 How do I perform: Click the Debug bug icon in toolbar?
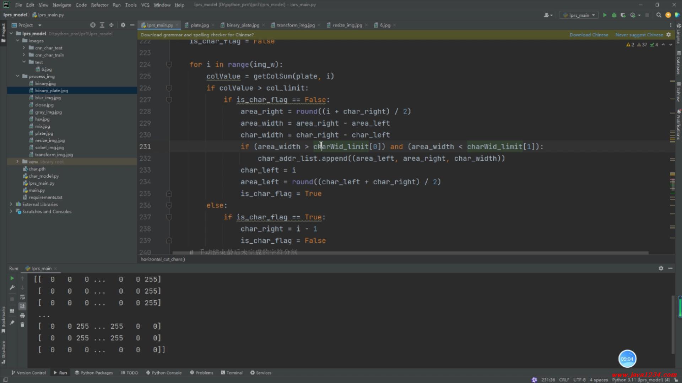(614, 15)
